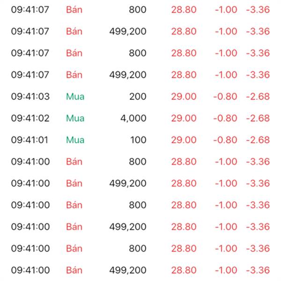This screenshot has width=281, height=281.
Task: Click price 29.00 in the 09:41:03 row
Action: click(x=184, y=96)
